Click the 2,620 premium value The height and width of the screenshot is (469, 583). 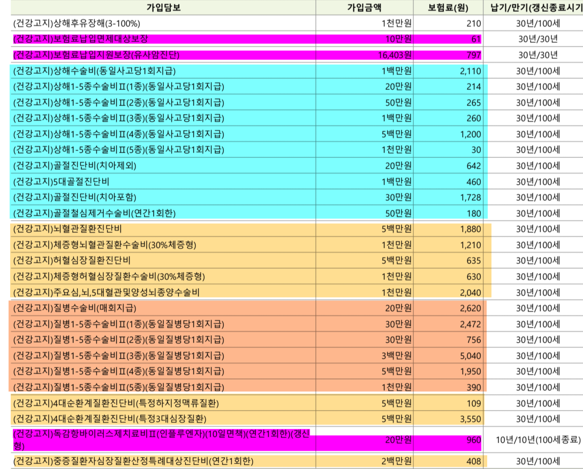471,308
